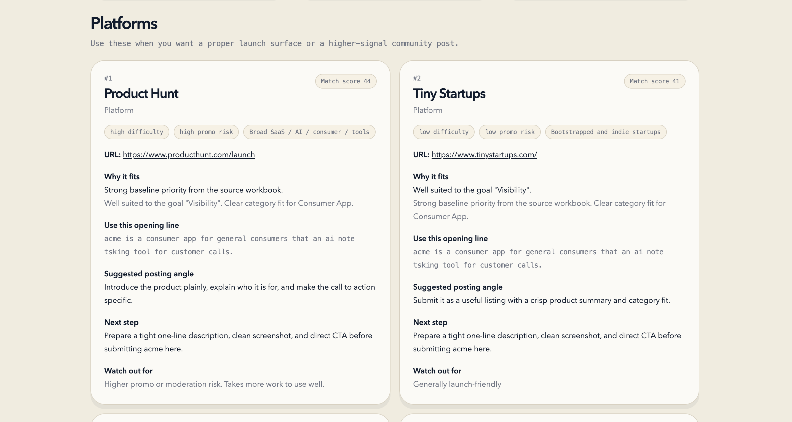The image size is (792, 422).
Task: Click the Match score 44 badge
Action: [346, 81]
